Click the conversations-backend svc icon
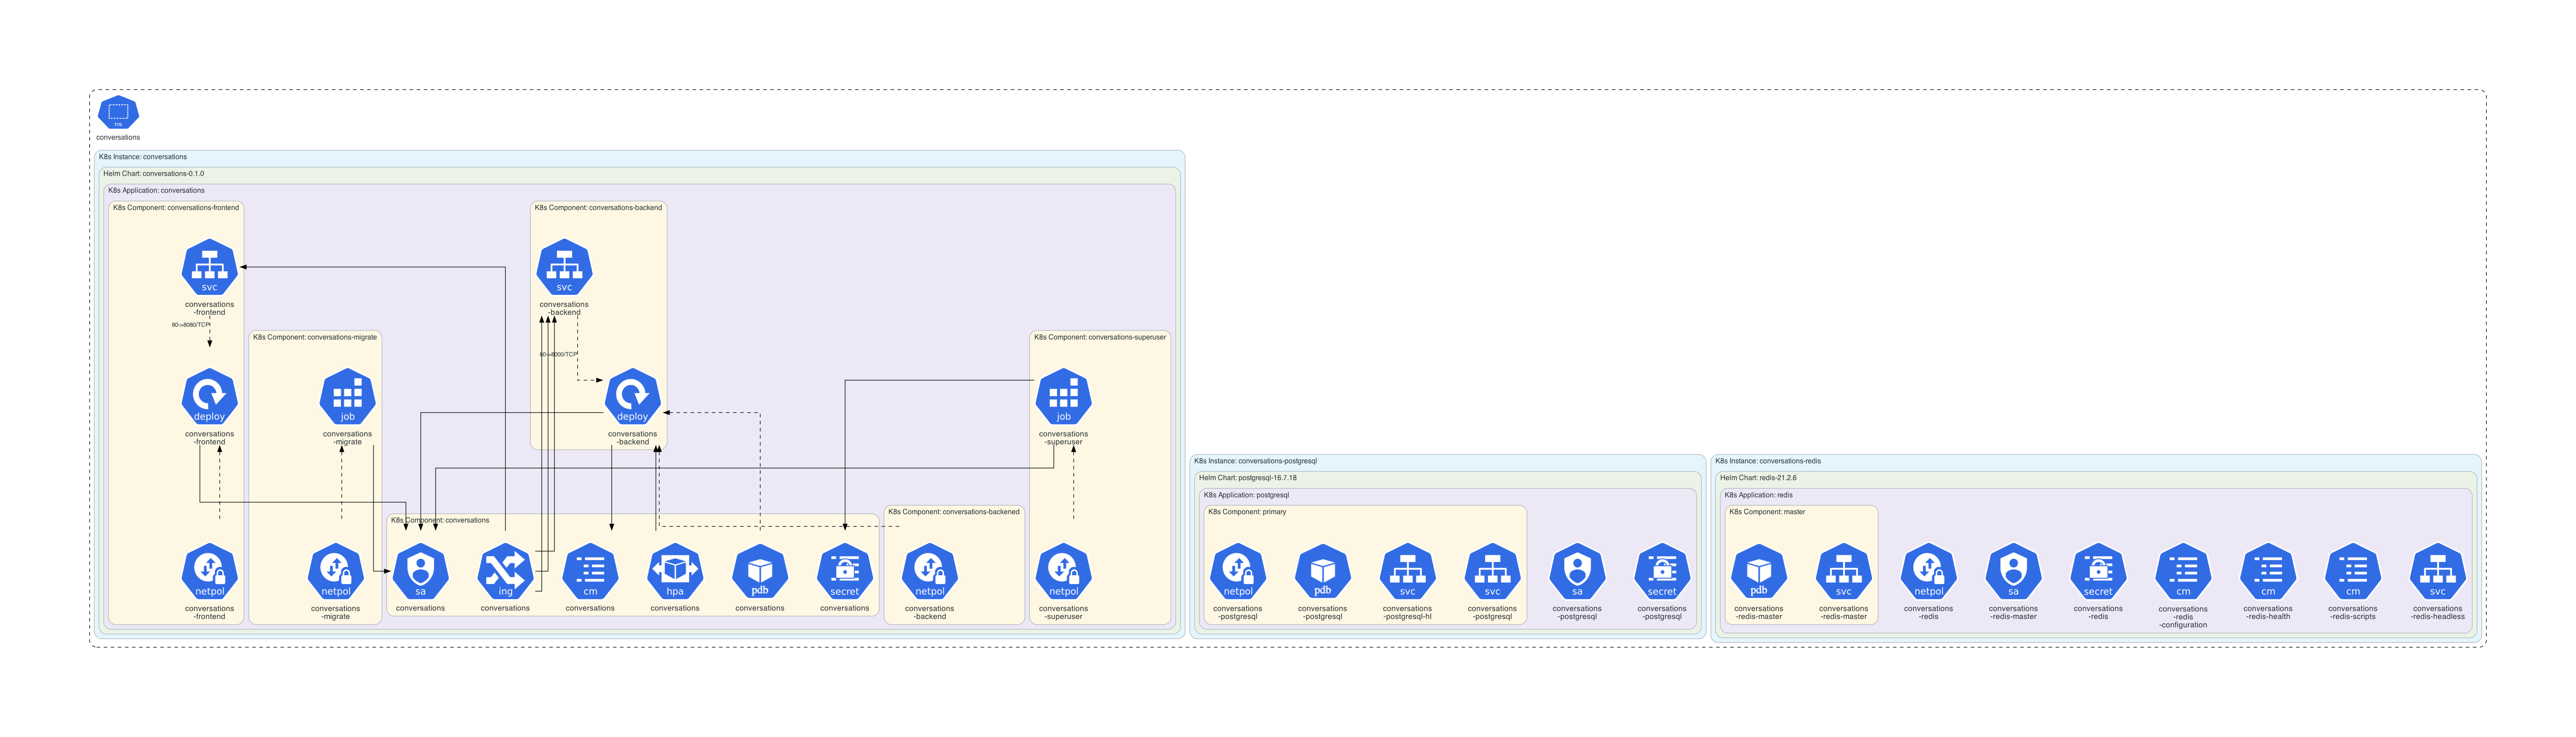This screenshot has height=737, width=2576. [x=564, y=267]
